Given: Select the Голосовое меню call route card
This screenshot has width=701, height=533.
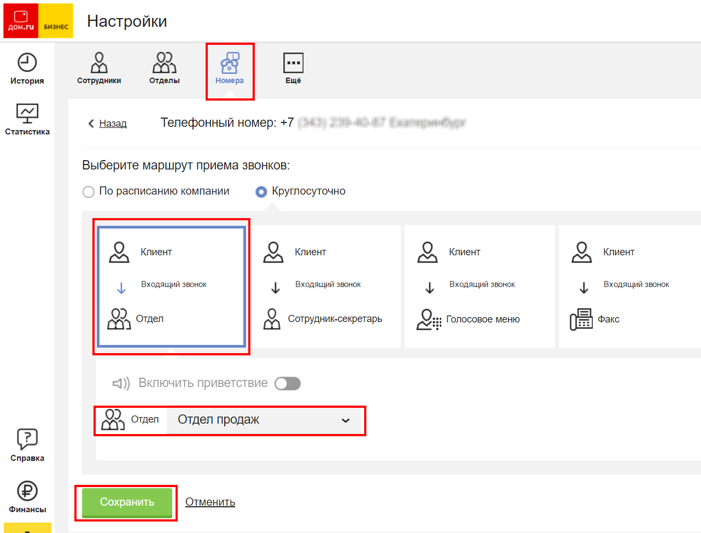Looking at the screenshot, I should click(x=480, y=286).
